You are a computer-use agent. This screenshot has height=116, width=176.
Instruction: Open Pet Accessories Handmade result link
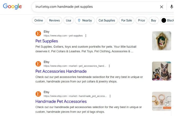tap(61, 71)
